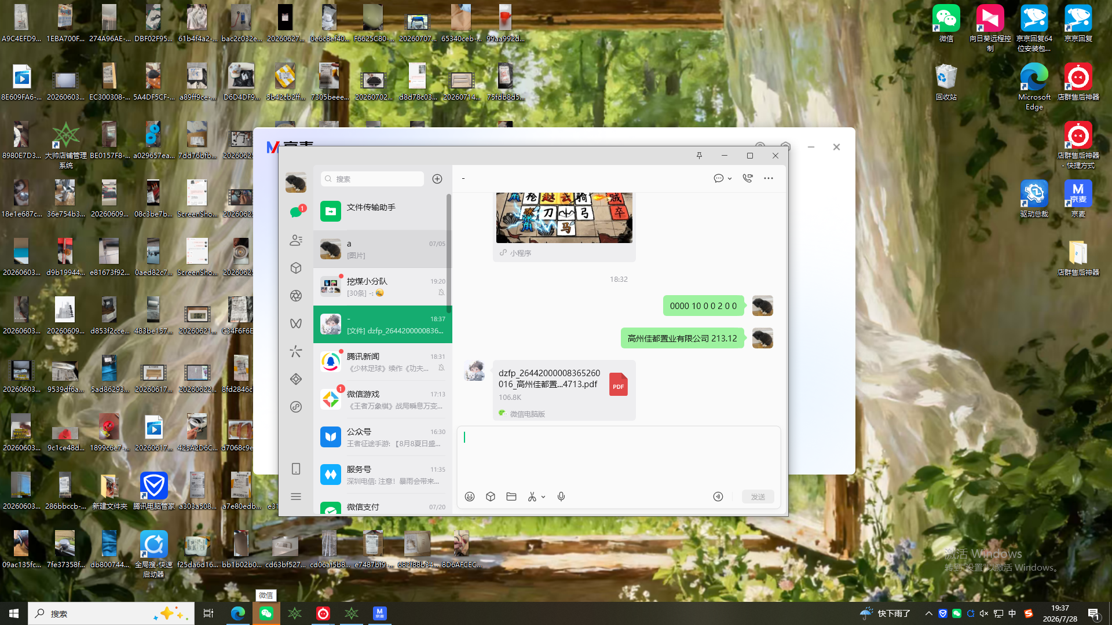Click the phone icon in WeChat sidebar
This screenshot has width=1112, height=625.
[x=296, y=469]
